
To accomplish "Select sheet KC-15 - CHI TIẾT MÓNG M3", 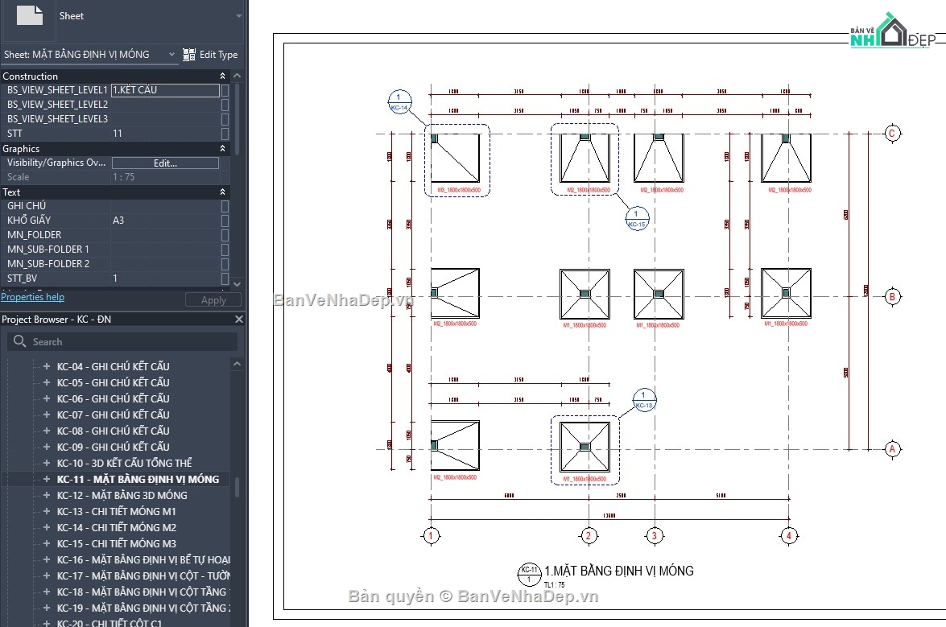I will pos(117,544).
